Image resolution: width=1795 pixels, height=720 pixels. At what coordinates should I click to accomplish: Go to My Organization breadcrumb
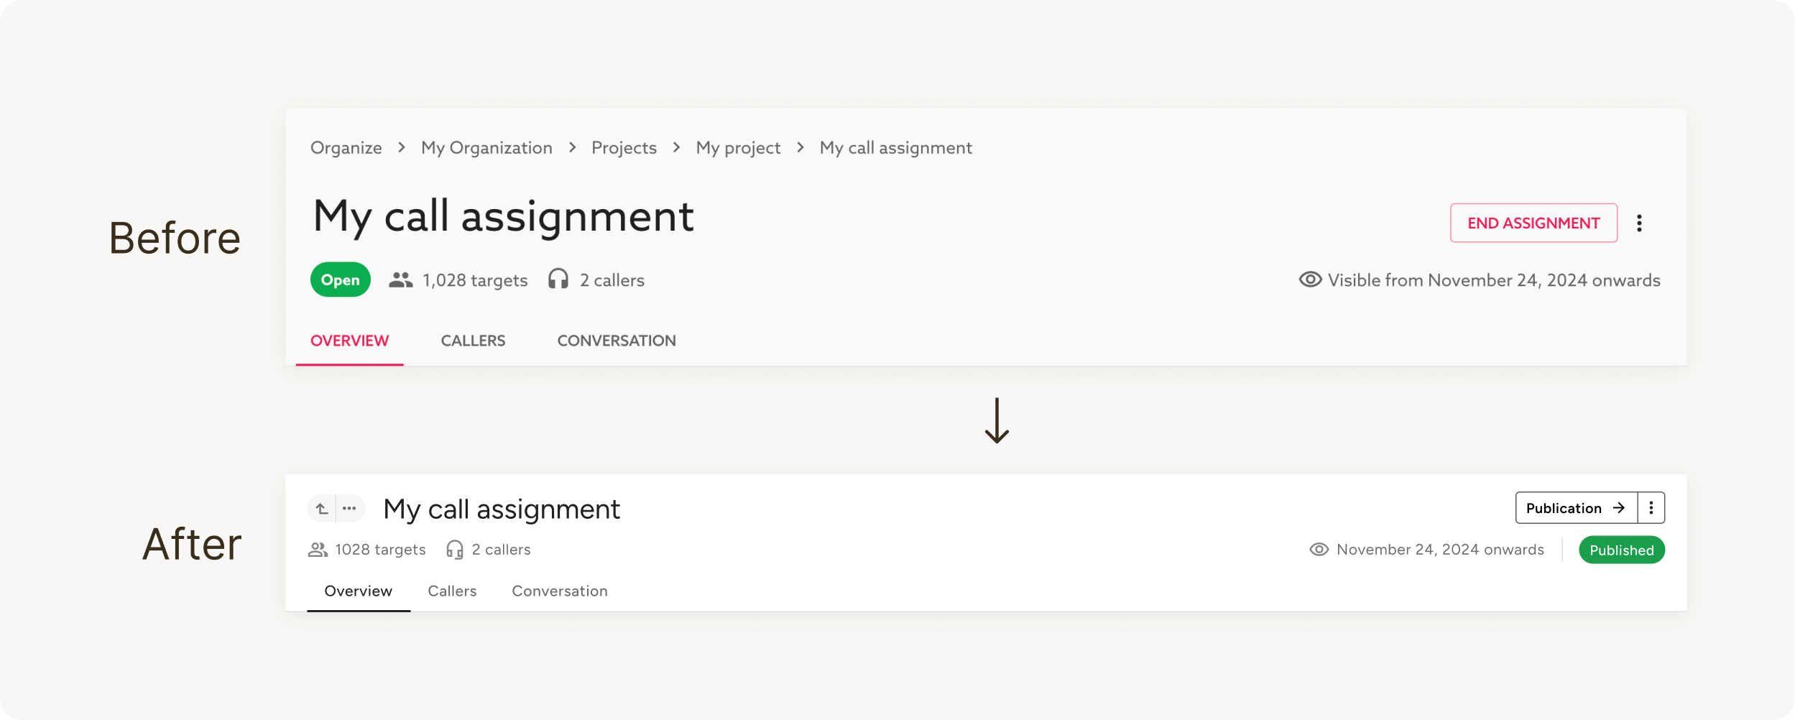click(486, 148)
